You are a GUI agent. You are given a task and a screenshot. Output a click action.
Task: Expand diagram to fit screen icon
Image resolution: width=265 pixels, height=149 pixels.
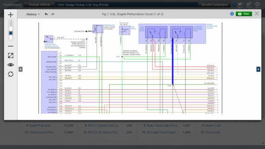tap(10, 56)
